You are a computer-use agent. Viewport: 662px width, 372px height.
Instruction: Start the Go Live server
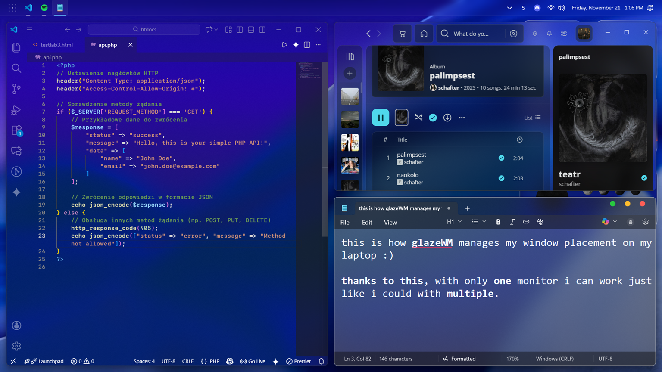click(253, 361)
